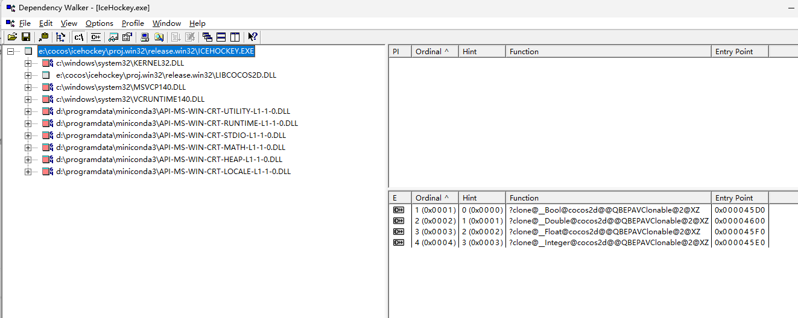
Task: Open the Edit menu
Action: [46, 23]
